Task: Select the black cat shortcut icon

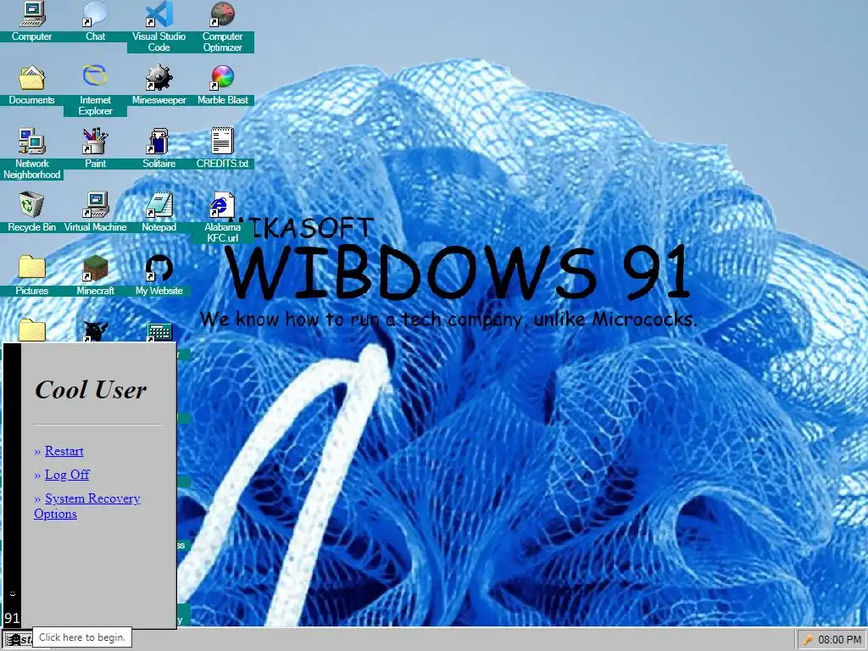Action: pyautogui.click(x=95, y=331)
